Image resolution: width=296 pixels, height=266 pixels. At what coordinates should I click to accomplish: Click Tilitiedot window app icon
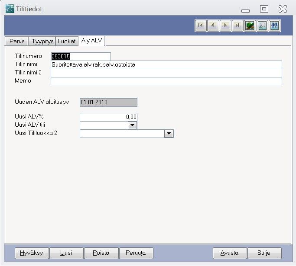pyautogui.click(x=10, y=9)
